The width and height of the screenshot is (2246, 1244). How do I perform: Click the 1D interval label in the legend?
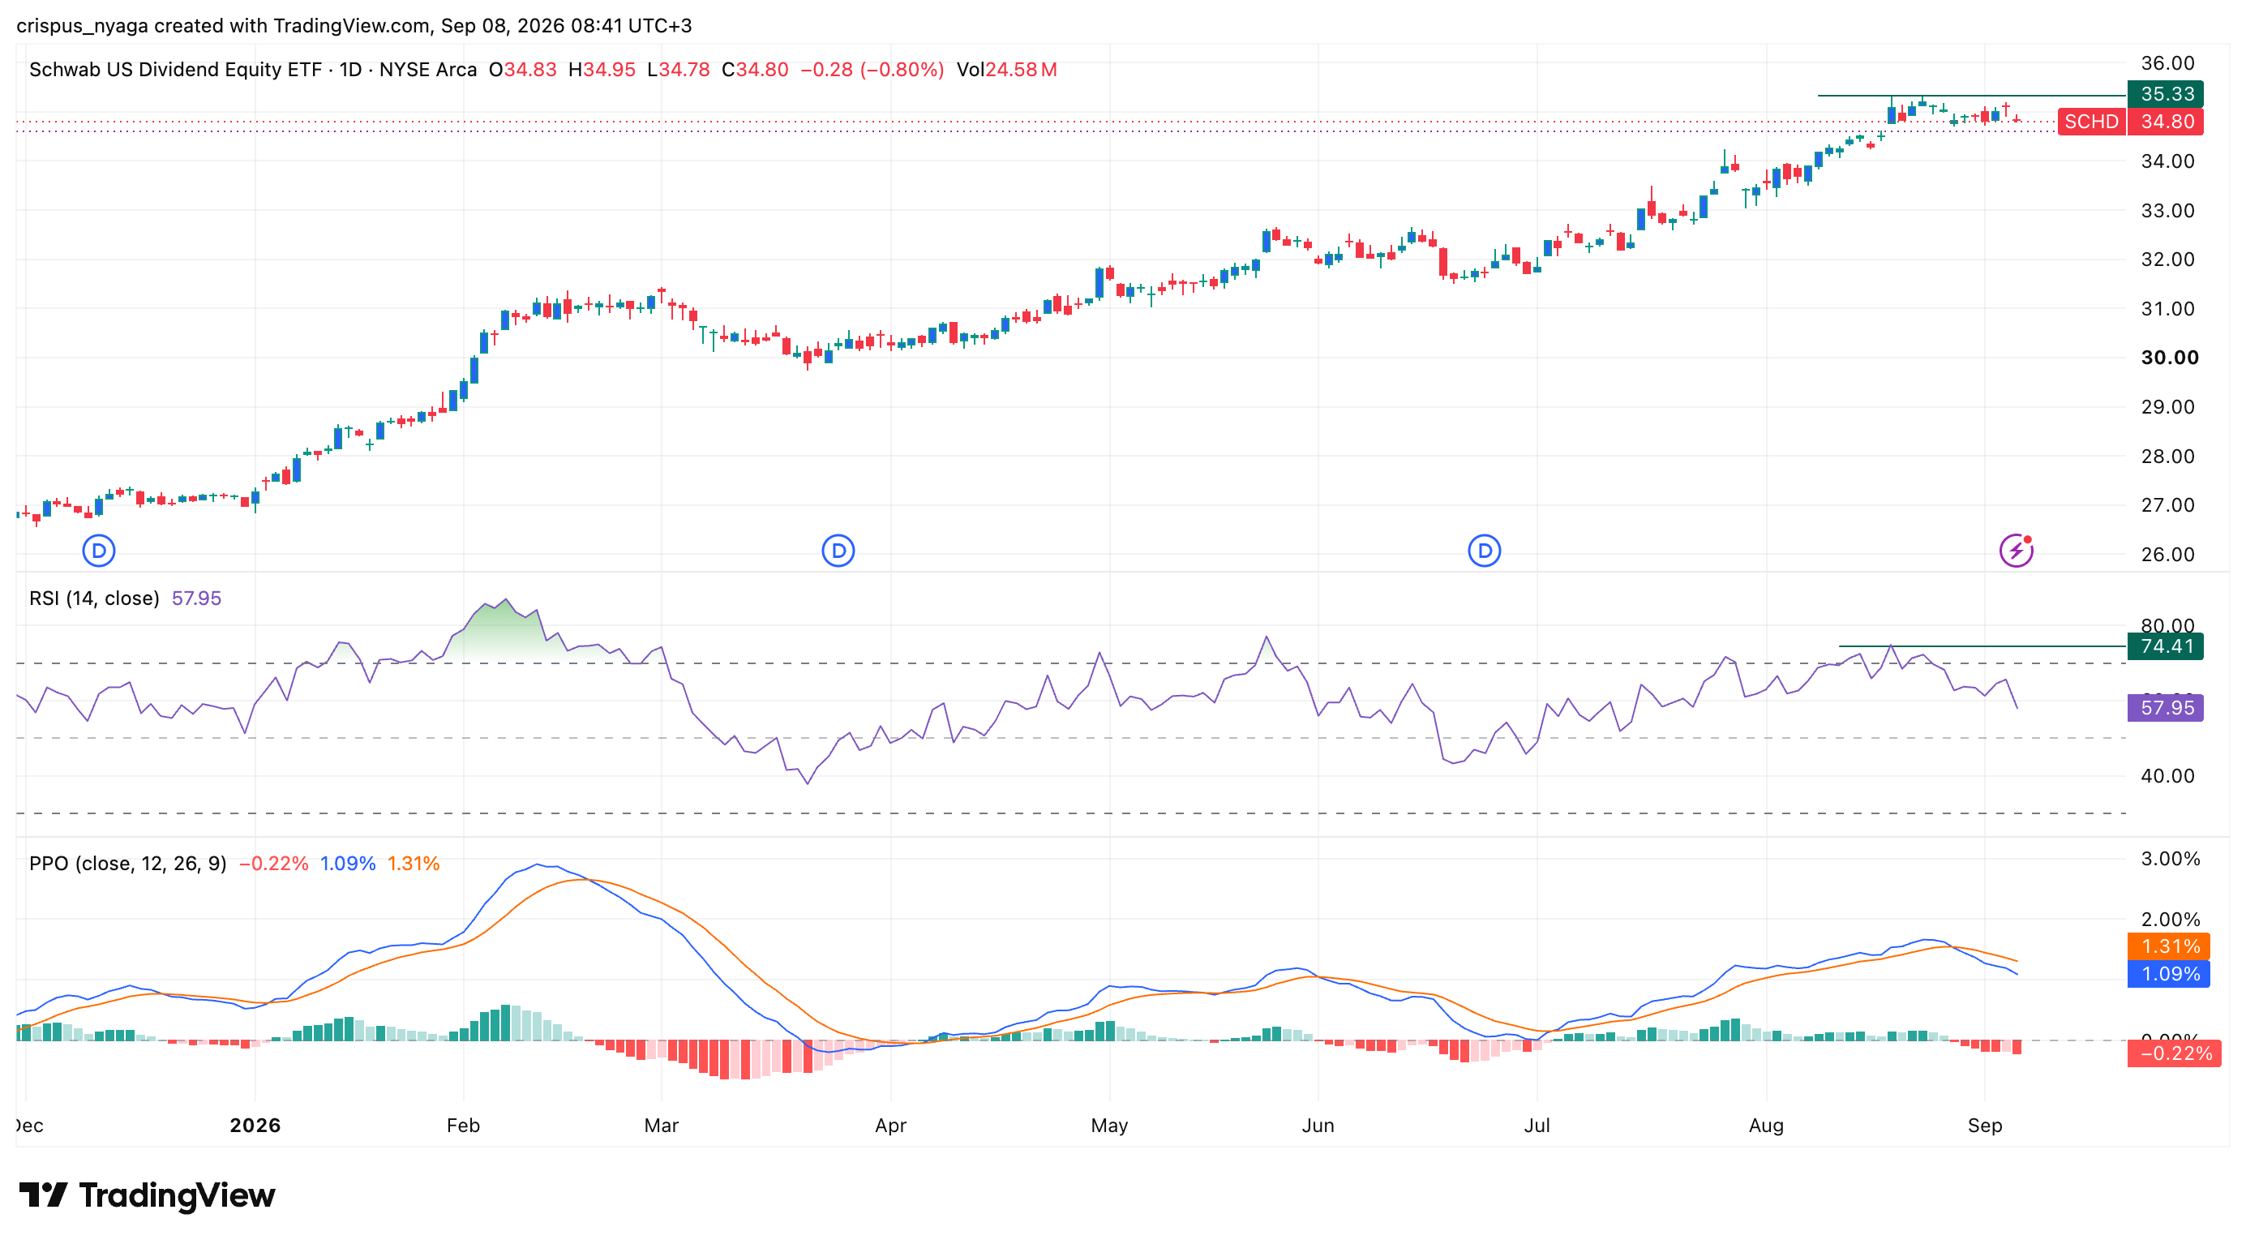350,70
